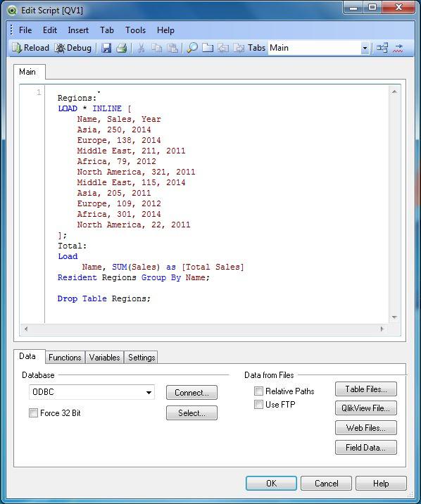Viewport: 421px width, 504px height.
Task: Click horizontal scroll left arrow
Action: coord(26,329)
